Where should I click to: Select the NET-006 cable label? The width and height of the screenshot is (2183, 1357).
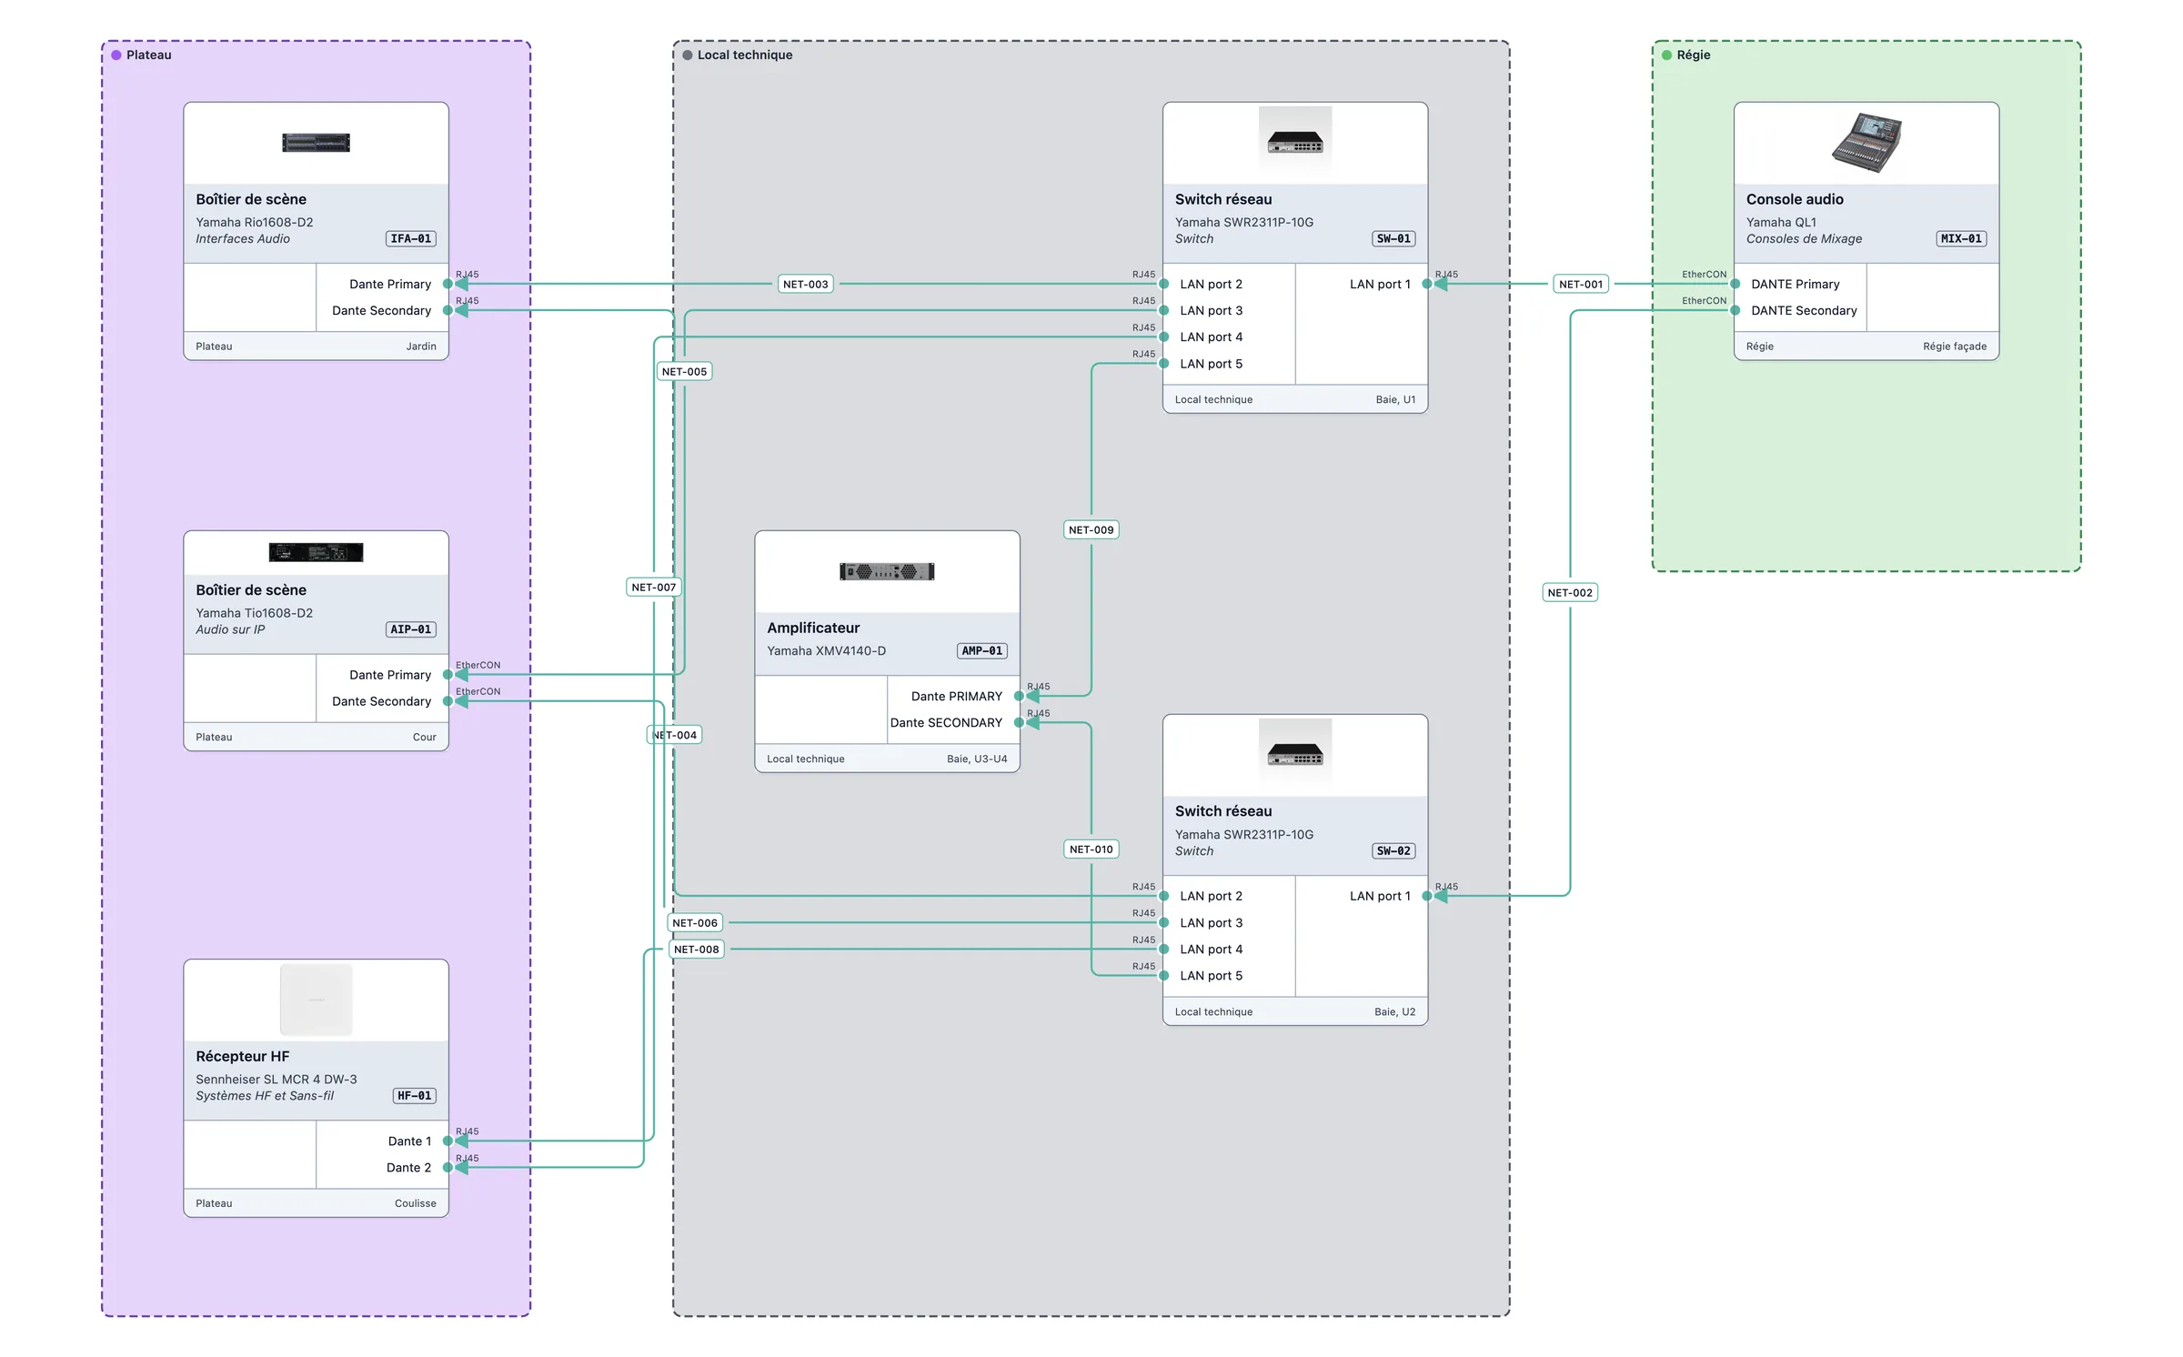click(x=695, y=922)
